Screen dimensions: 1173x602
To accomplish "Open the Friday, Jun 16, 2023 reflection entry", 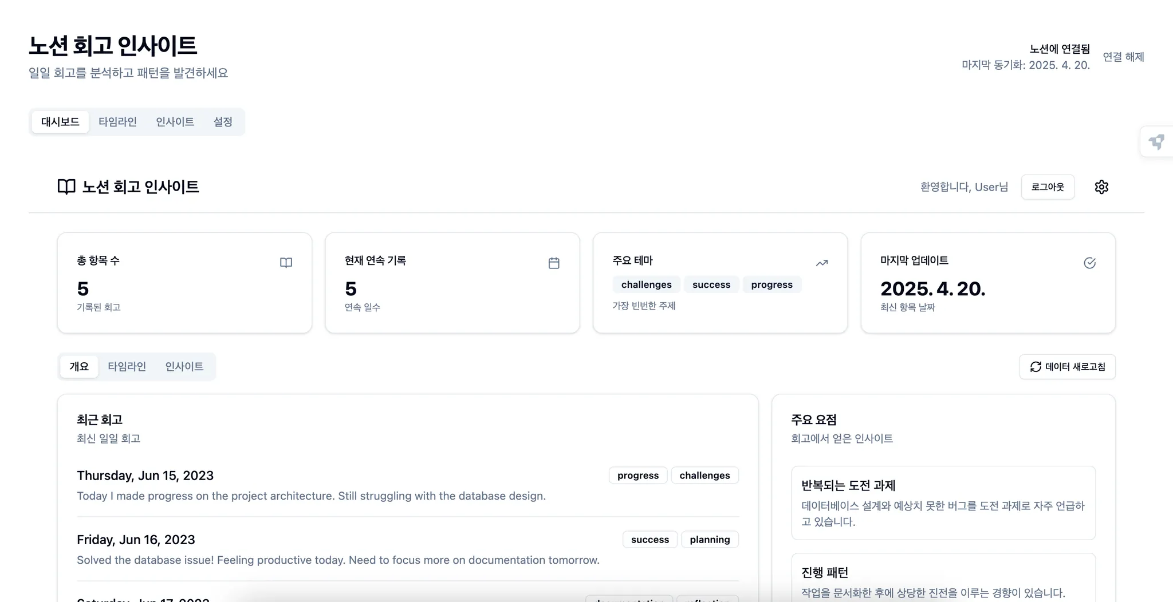I will (x=408, y=549).
